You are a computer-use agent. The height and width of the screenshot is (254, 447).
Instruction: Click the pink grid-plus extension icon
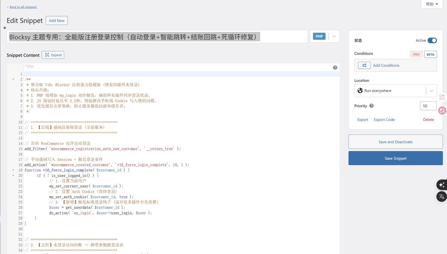pyautogui.click(x=442, y=97)
